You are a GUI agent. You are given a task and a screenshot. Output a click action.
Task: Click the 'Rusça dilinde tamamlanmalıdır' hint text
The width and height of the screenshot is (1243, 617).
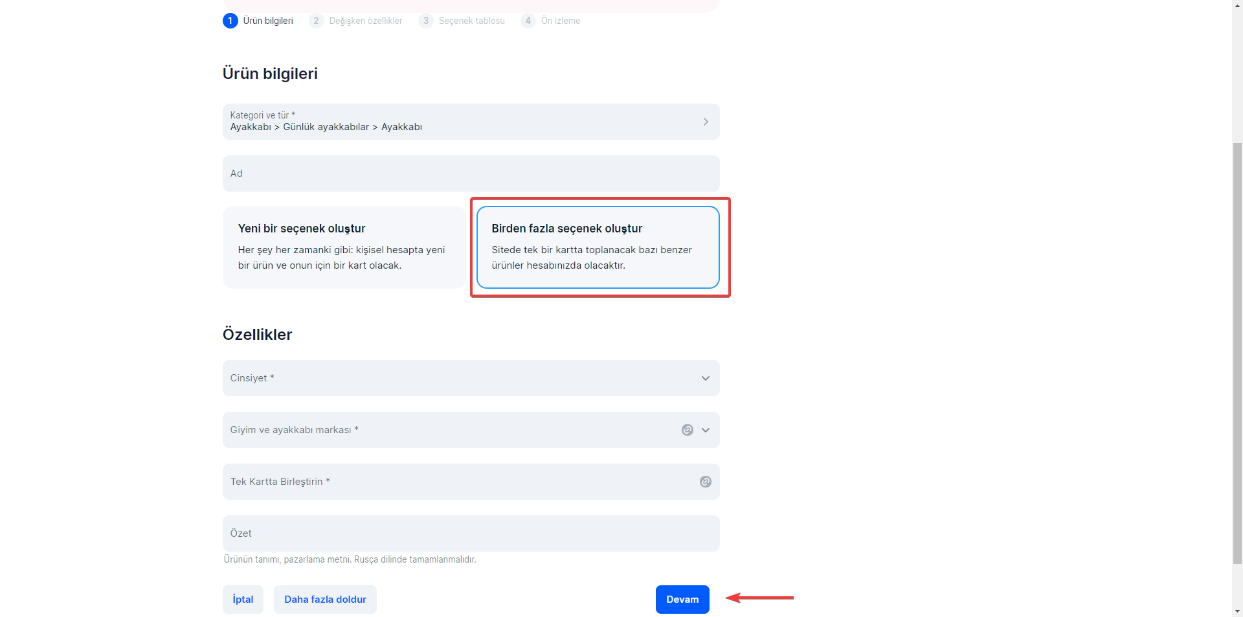coord(415,559)
